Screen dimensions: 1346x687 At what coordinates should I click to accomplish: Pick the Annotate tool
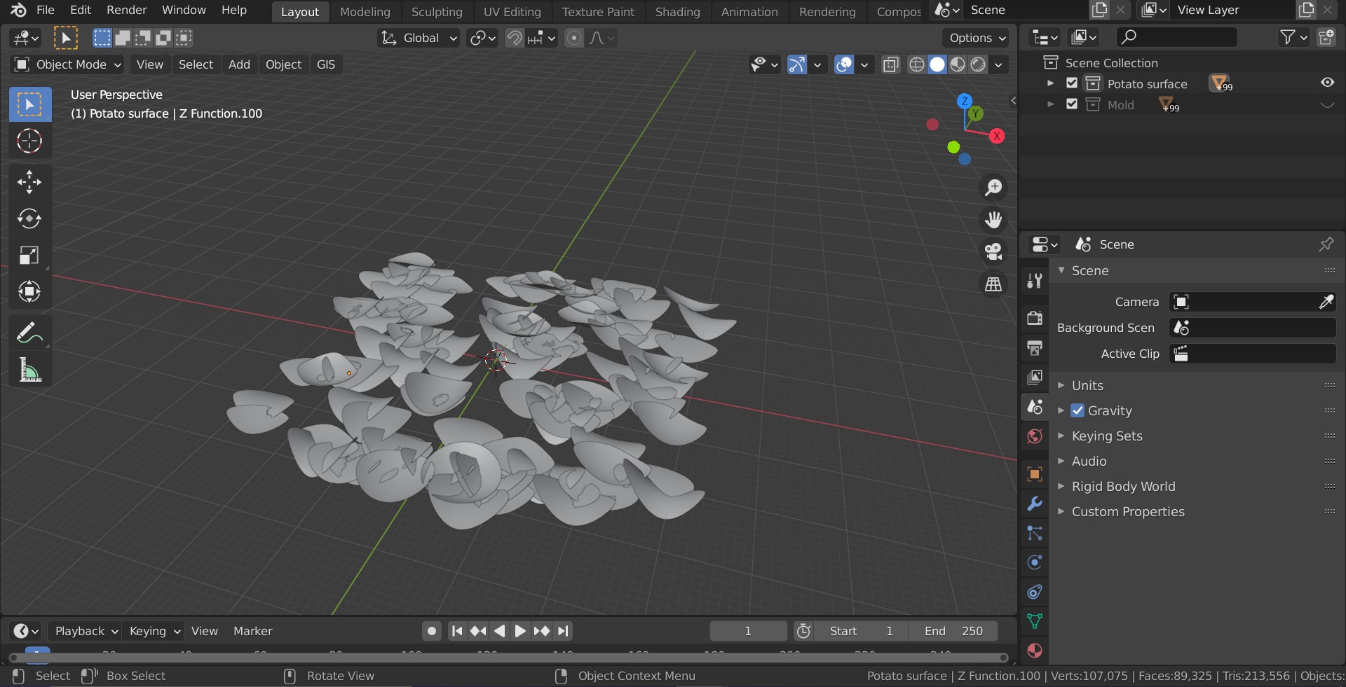coord(29,332)
